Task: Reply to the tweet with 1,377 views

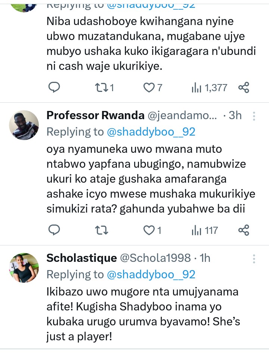Action: coord(55,87)
